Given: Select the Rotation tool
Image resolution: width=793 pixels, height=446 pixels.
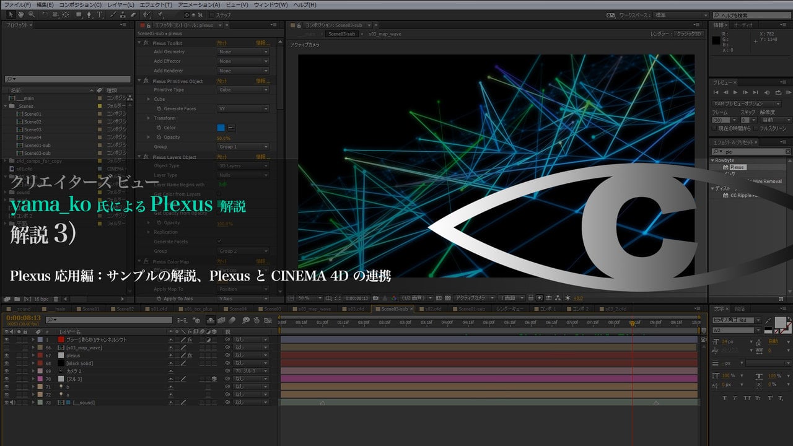Looking at the screenshot, I should click(x=45, y=14).
